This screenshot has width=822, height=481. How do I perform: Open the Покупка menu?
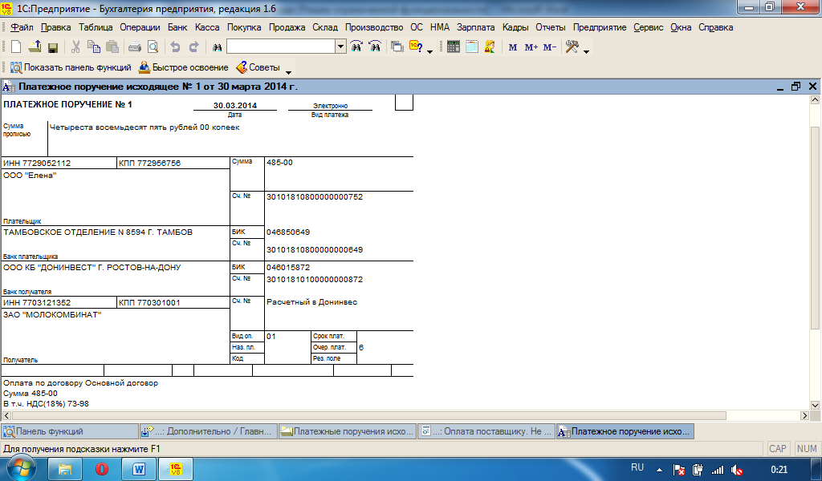[244, 27]
